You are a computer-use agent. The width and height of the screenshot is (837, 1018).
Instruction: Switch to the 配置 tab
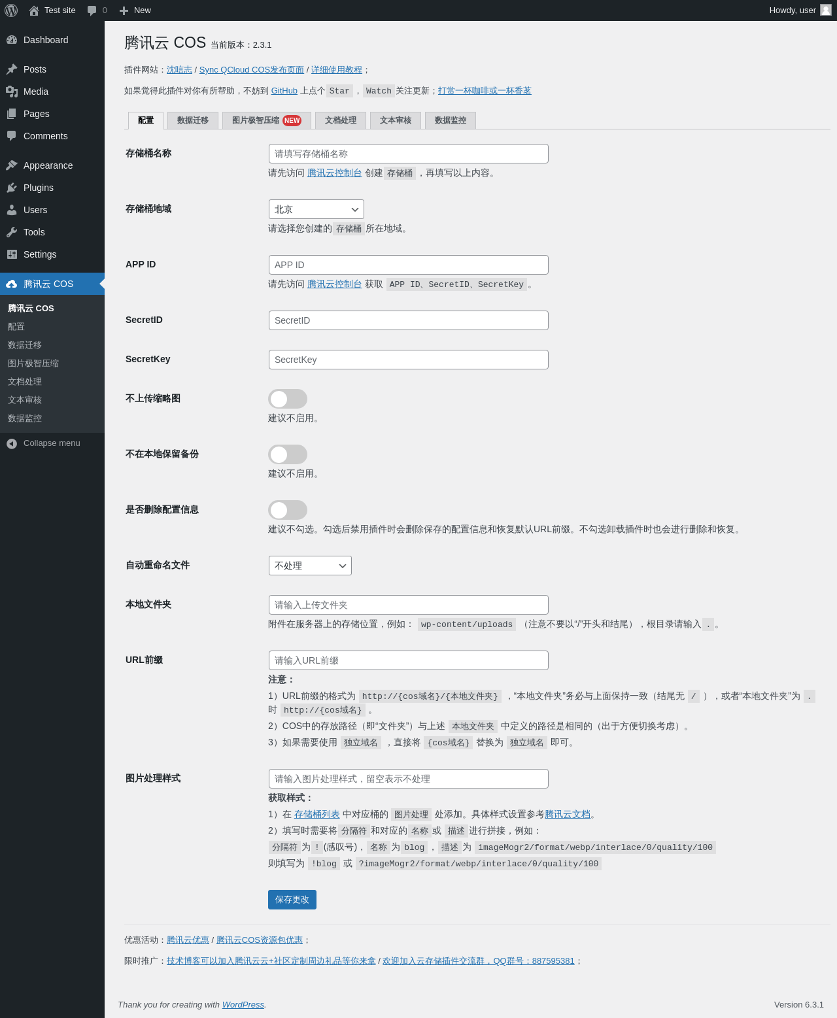[x=146, y=120]
